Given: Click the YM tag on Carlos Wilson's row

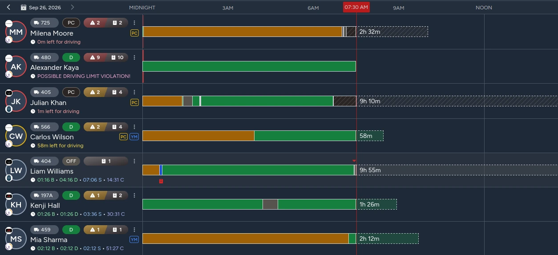Looking at the screenshot, I should click(x=134, y=137).
